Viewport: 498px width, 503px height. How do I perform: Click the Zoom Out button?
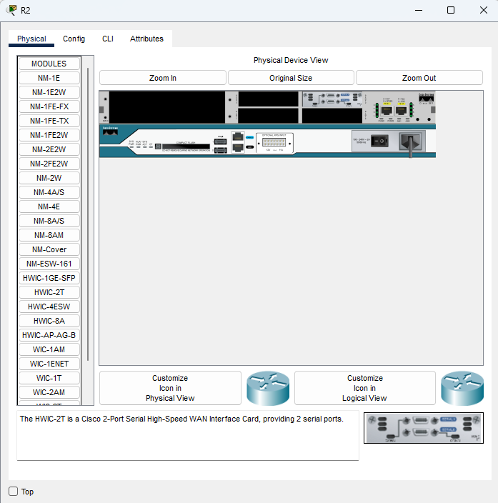419,78
